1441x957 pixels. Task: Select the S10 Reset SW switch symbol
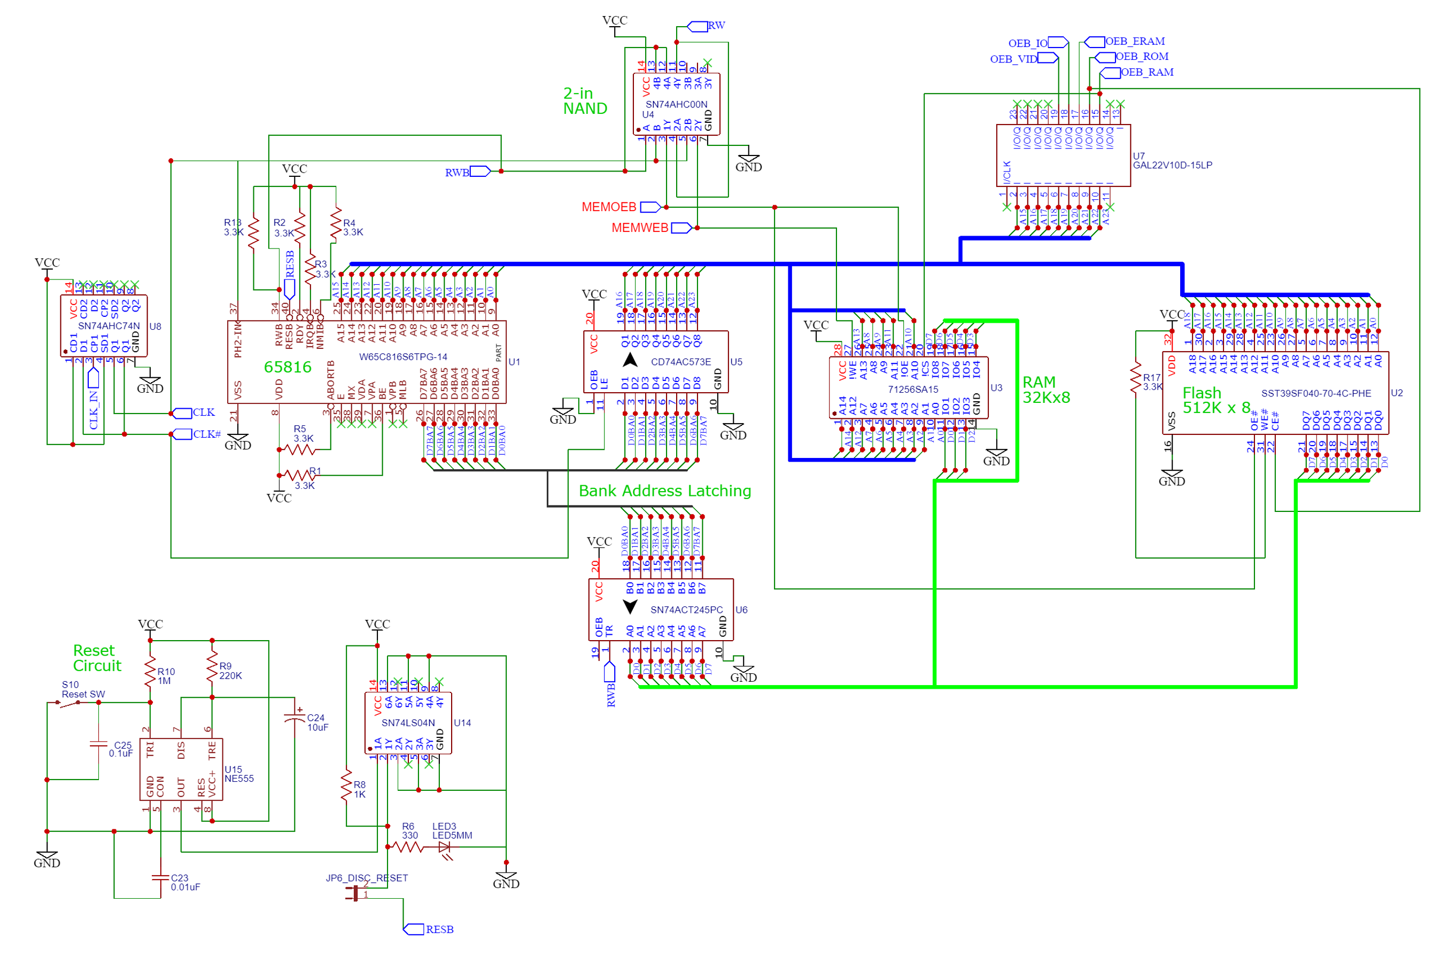69,704
